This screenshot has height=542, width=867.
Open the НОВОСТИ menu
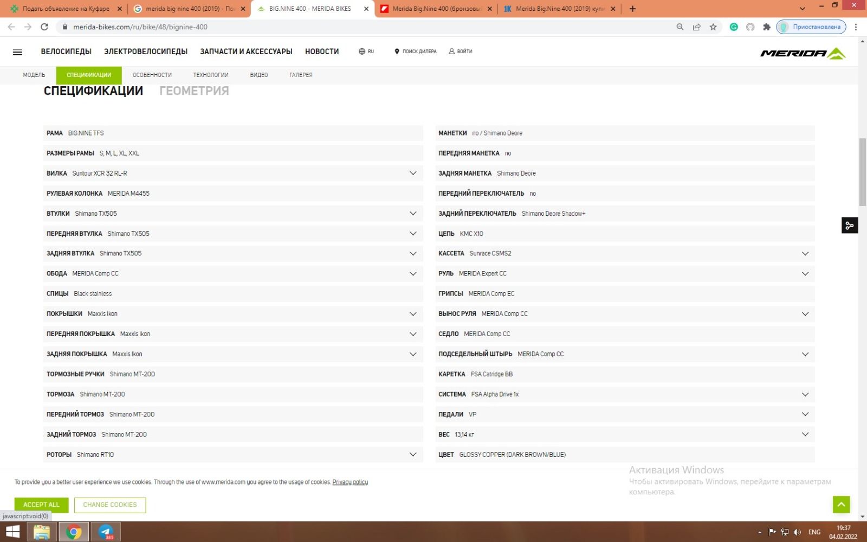tap(322, 51)
